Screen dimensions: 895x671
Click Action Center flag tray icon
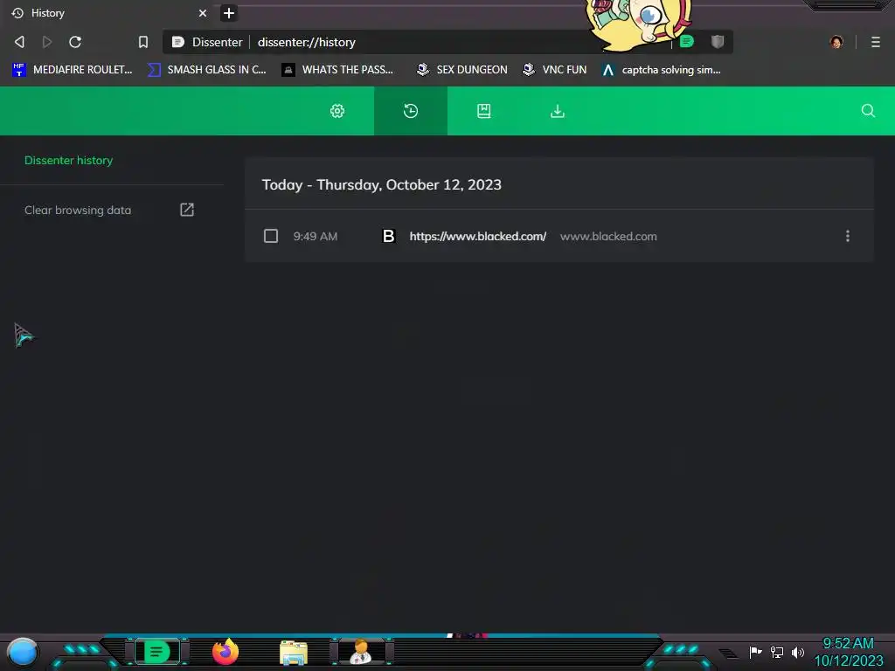point(756,652)
